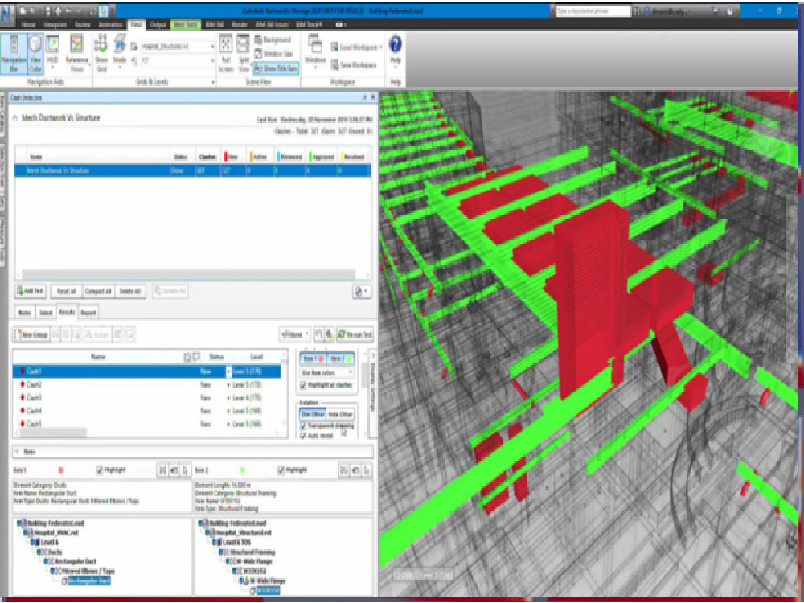Click the search keyword input field
This screenshot has width=804, height=603.
593,10
